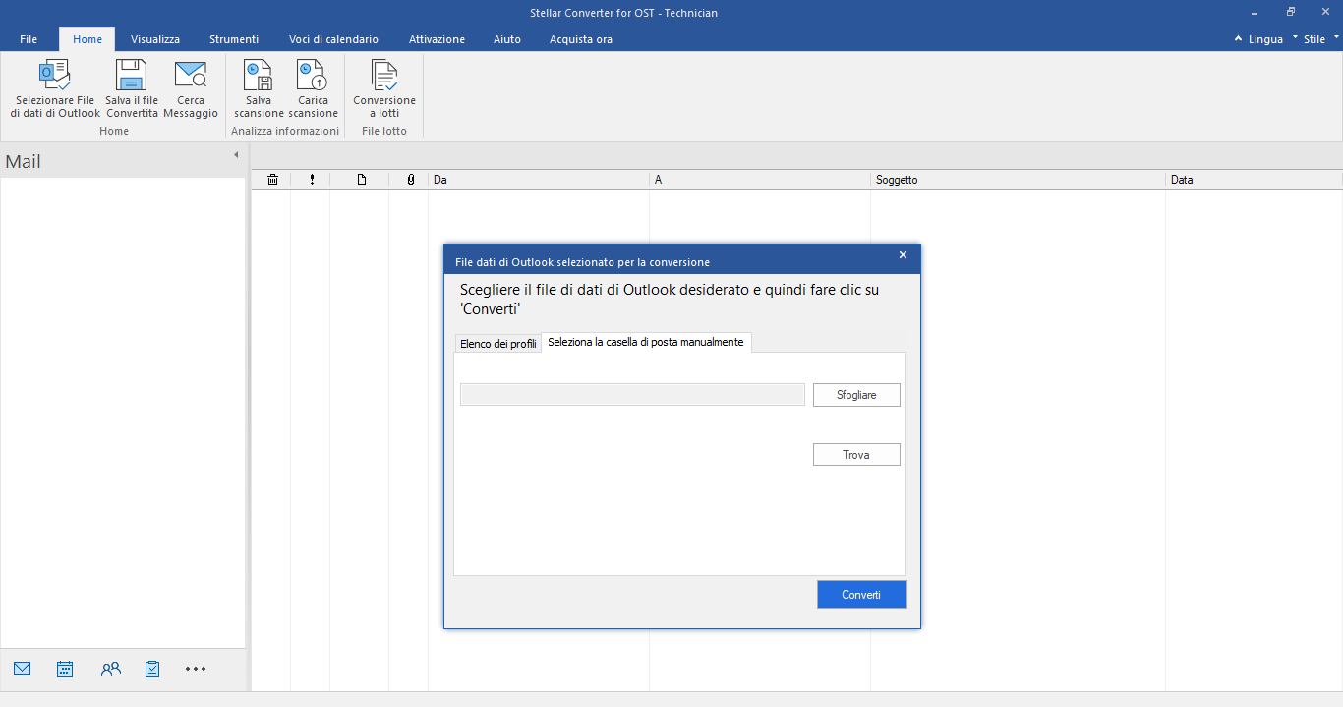Sort by item type document column
This screenshot has height=707, width=1343.
(361, 180)
